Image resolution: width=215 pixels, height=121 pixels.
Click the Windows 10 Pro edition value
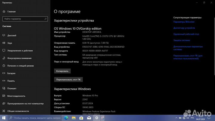click(x=90, y=96)
